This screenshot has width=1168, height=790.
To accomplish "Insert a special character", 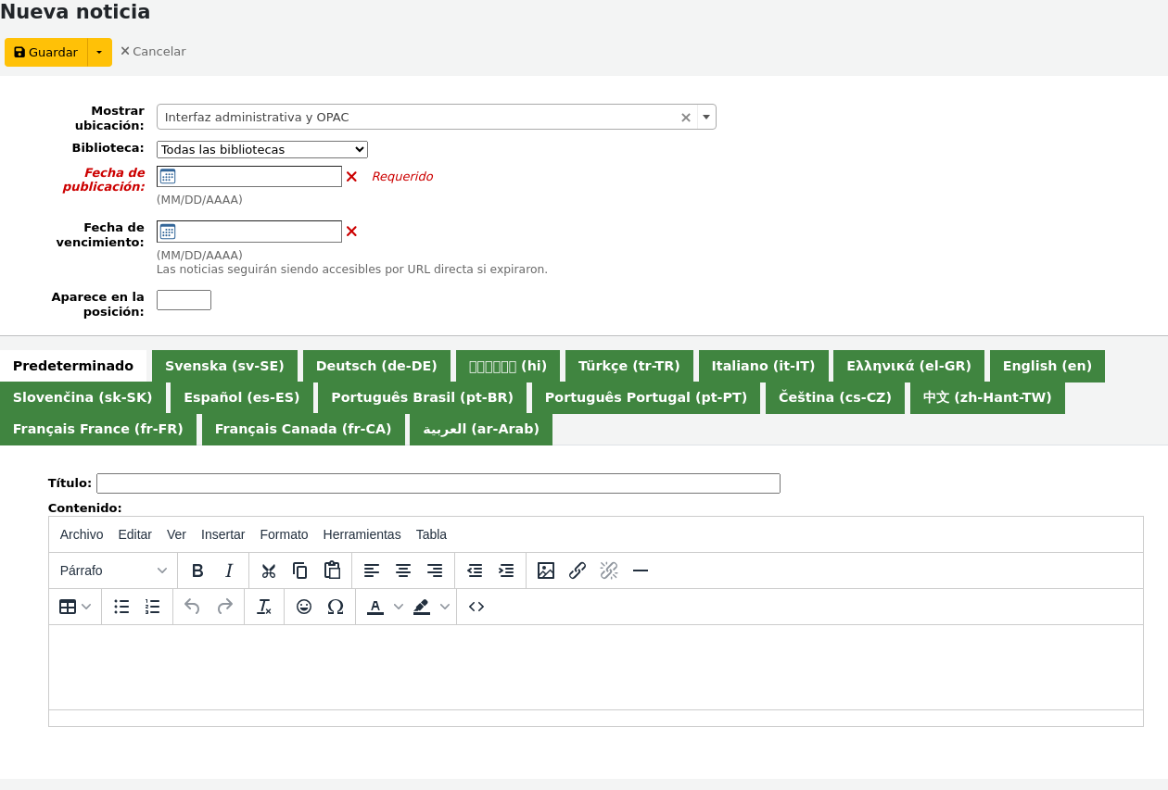I will 336,607.
